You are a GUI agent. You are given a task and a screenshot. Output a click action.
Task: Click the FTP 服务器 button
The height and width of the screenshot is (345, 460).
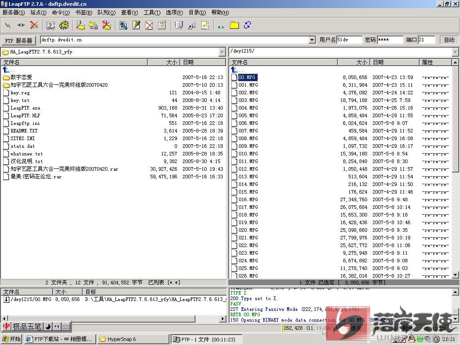pyautogui.click(x=18, y=40)
